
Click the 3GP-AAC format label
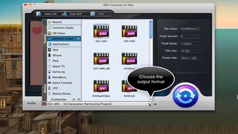click(x=129, y=41)
